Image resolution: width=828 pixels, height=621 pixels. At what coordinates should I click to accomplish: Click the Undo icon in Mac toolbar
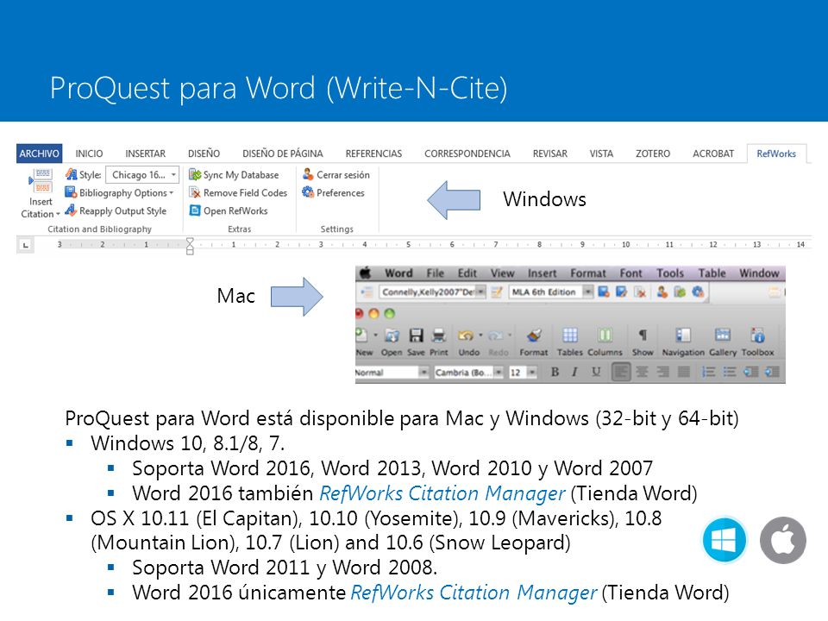click(x=466, y=336)
